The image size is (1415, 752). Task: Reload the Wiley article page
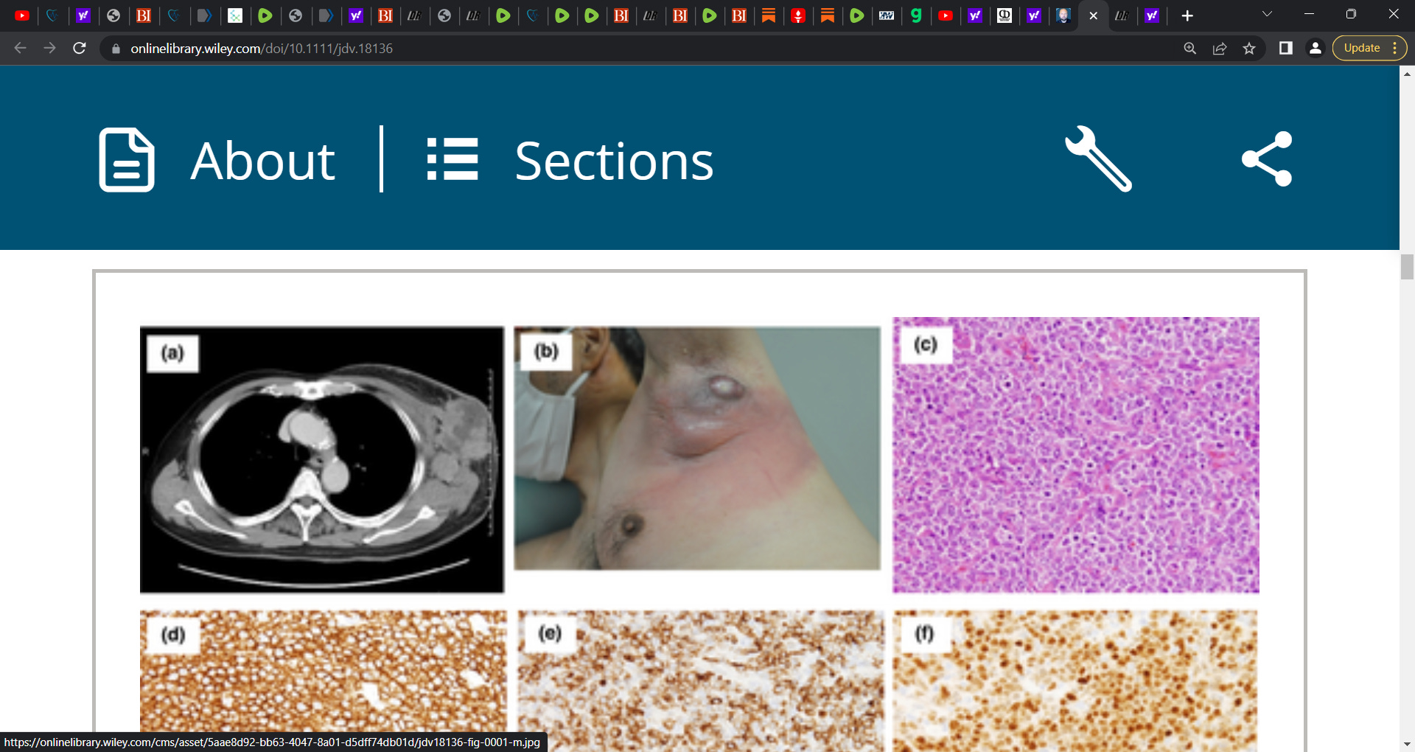80,48
